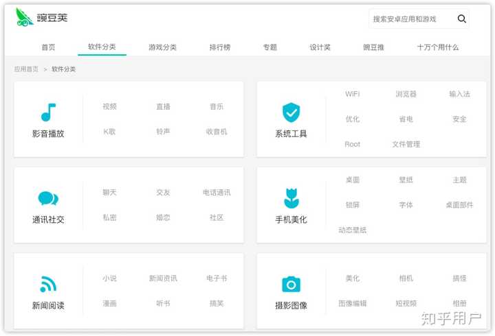Select the 视频 subcategory
The image size is (495, 336).
tap(109, 106)
